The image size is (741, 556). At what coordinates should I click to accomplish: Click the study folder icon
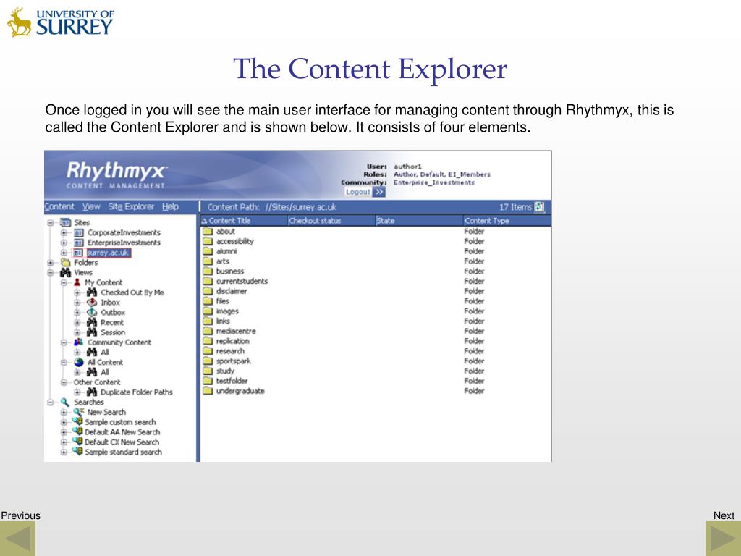(x=208, y=371)
